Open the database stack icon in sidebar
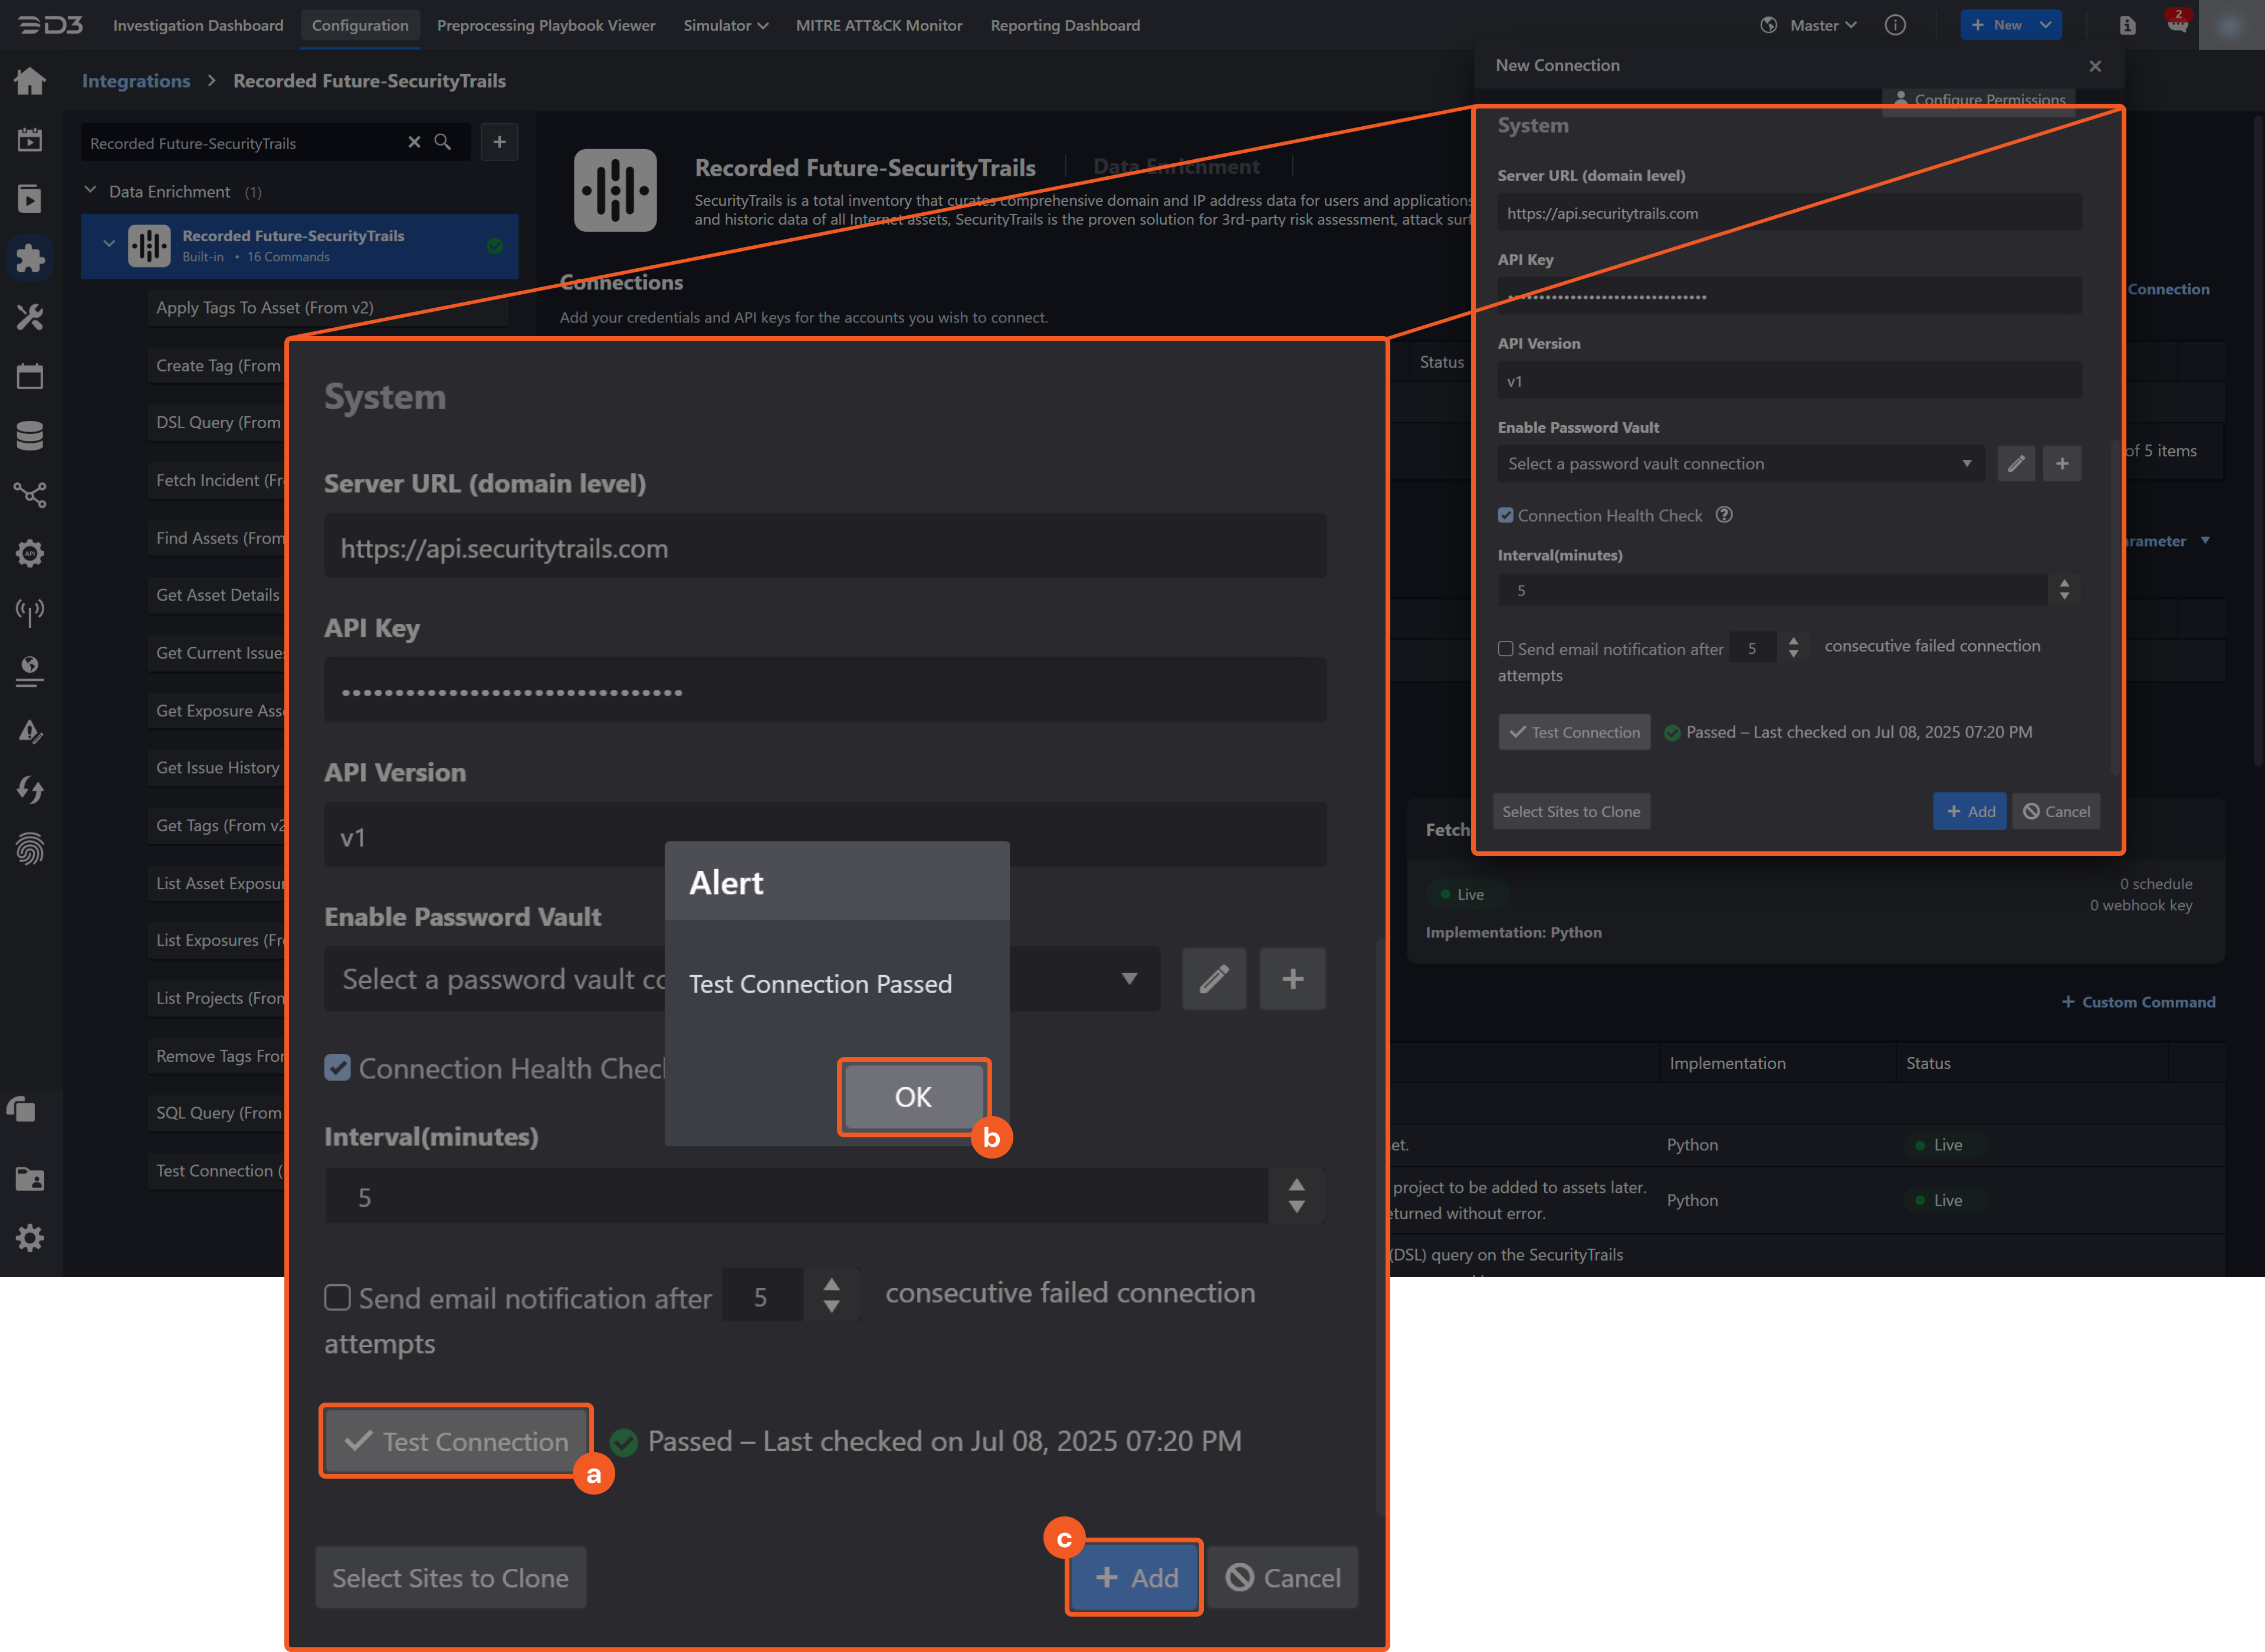The height and width of the screenshot is (1652, 2265). [30, 436]
